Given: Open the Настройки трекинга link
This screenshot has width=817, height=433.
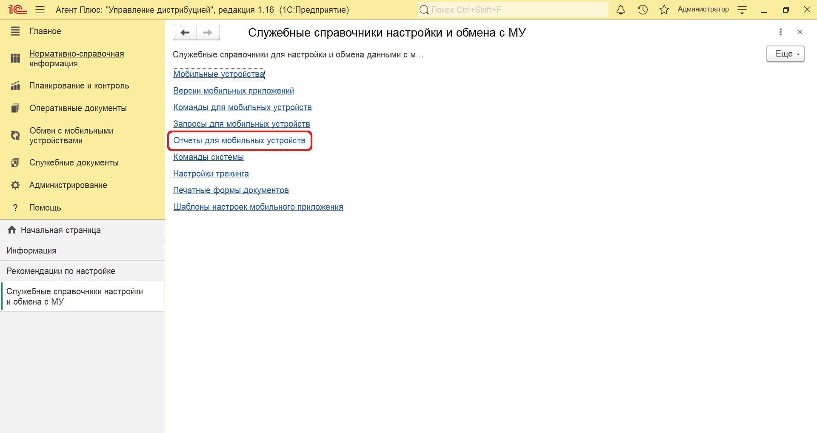Looking at the screenshot, I should pos(211,174).
